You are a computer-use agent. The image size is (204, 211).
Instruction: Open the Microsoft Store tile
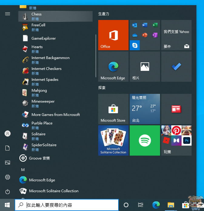click(113, 109)
